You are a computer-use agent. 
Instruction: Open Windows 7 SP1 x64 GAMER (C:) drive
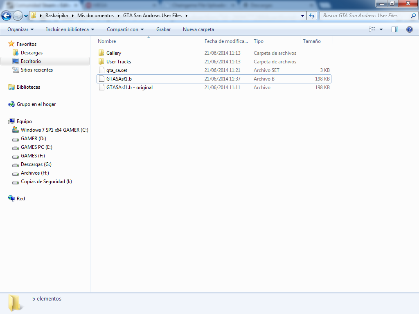pyautogui.click(x=54, y=130)
